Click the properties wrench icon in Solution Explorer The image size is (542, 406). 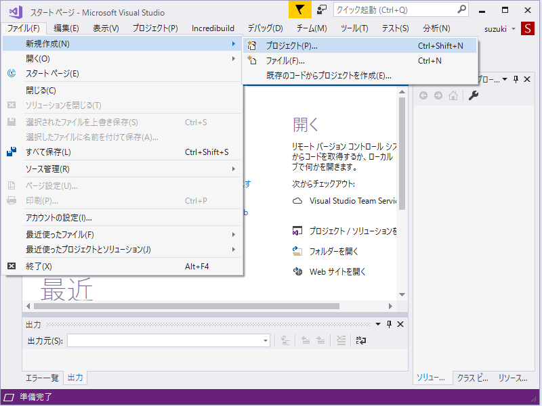click(474, 95)
